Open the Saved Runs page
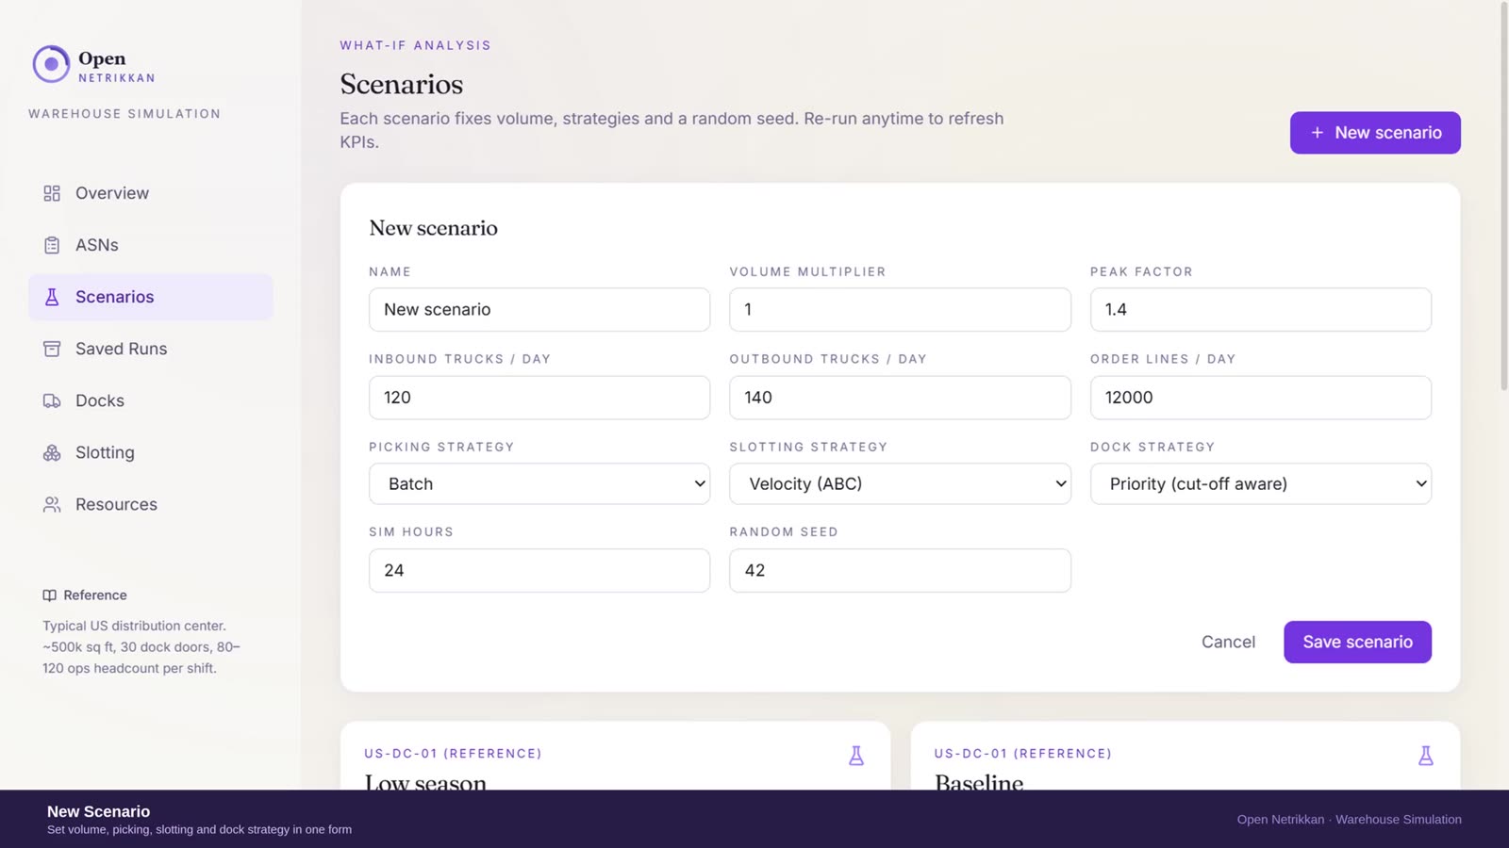This screenshot has width=1509, height=848. [151, 349]
